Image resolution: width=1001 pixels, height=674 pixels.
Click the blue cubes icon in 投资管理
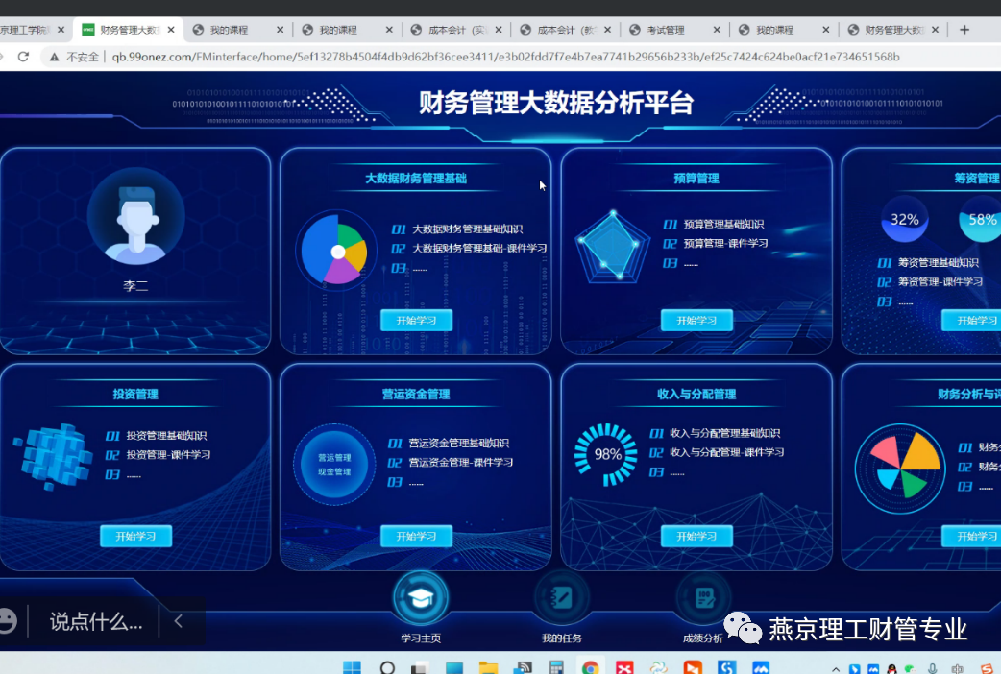[x=53, y=455]
